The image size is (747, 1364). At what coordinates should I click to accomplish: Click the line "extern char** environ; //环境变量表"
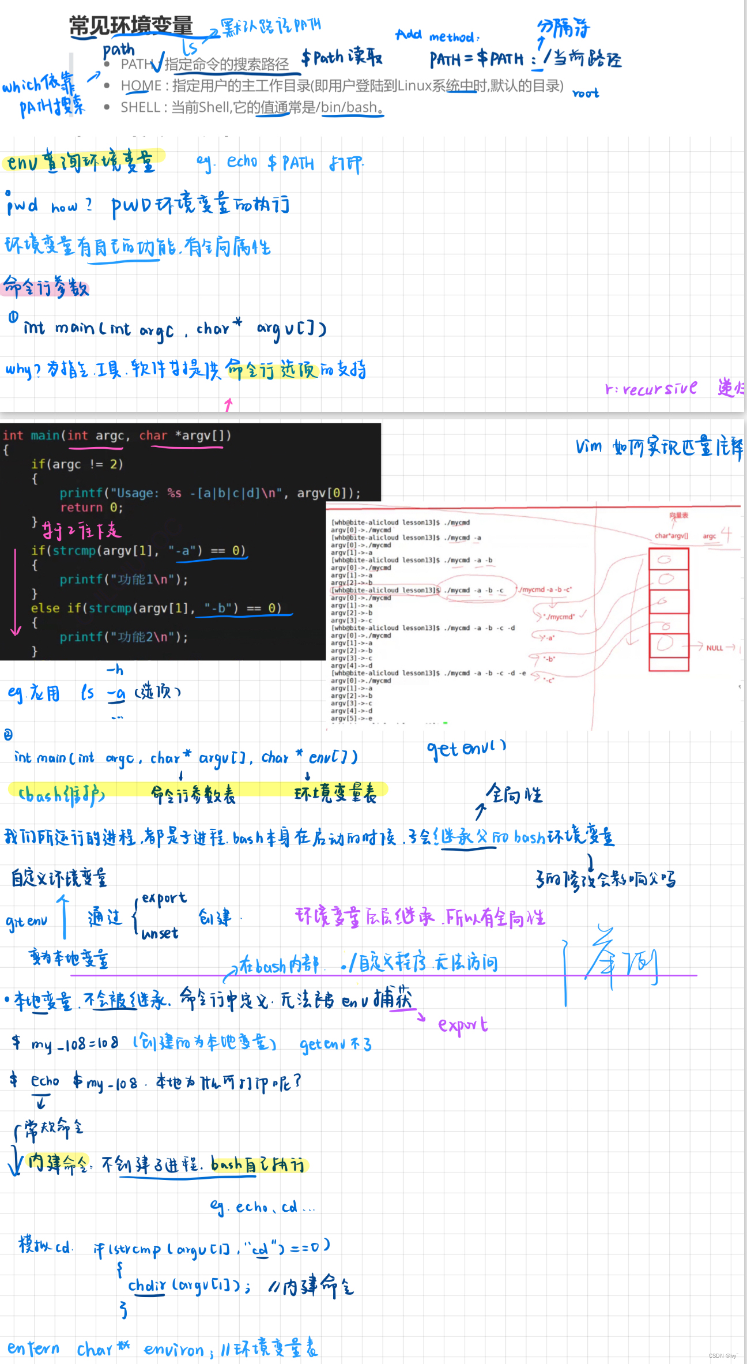point(162,1348)
